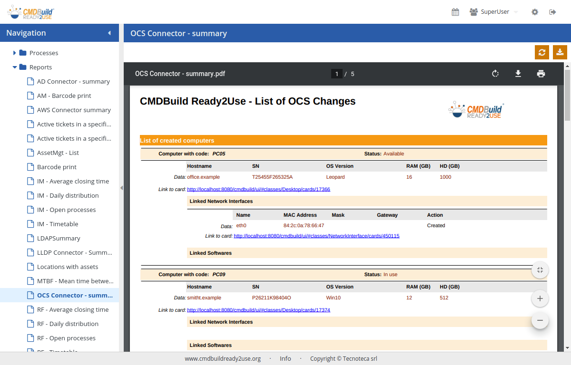Click the logout icon
Image resolution: width=571 pixels, height=365 pixels.
tap(552, 12)
